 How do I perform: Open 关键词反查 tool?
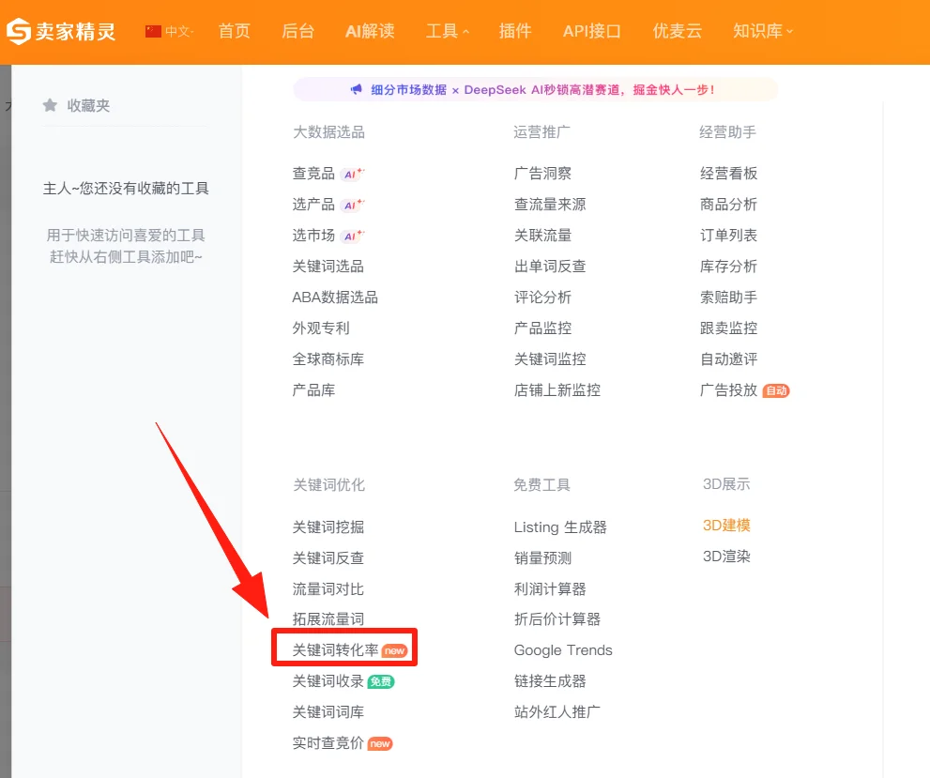coord(328,557)
